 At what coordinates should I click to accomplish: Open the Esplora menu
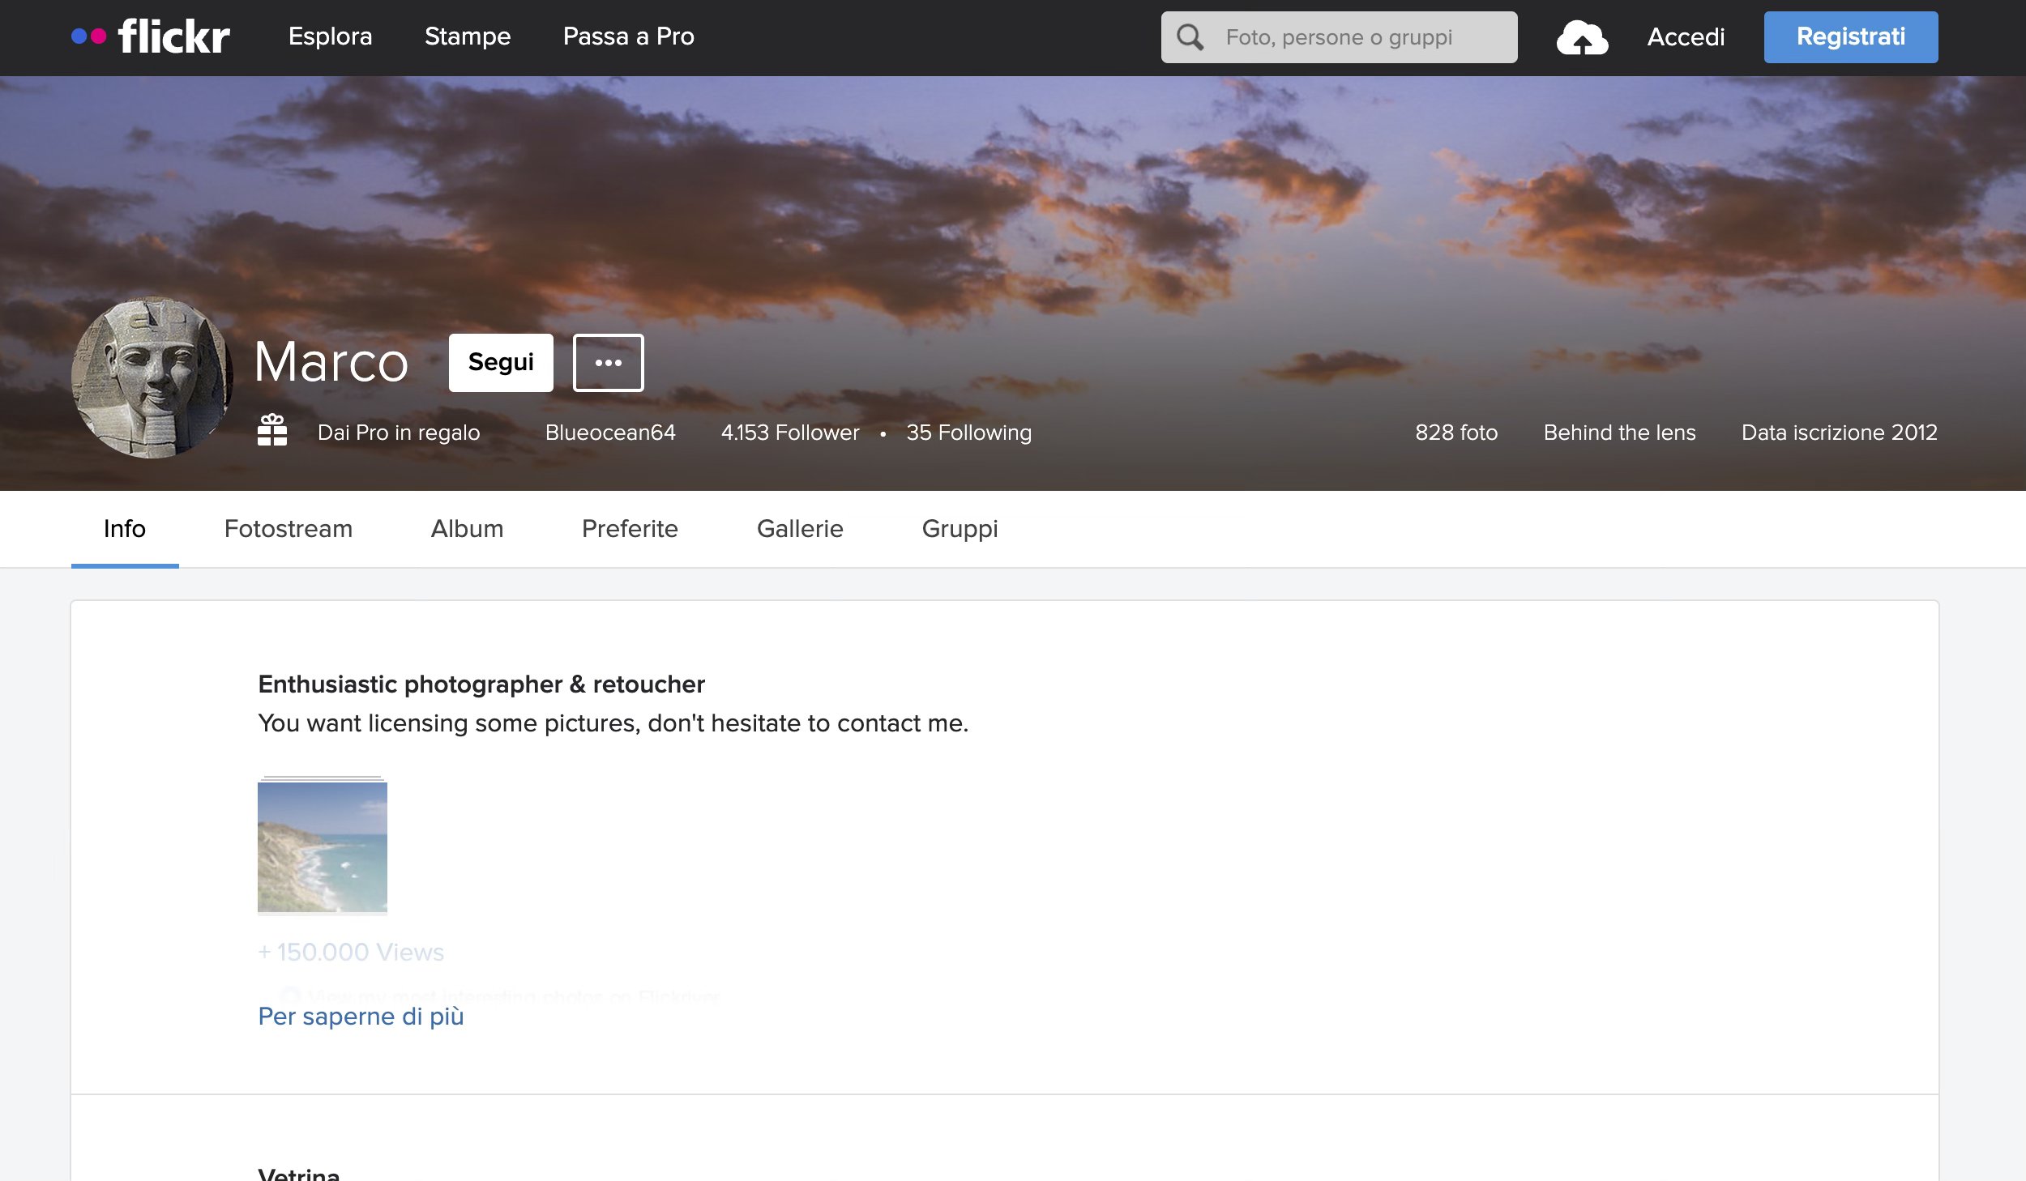(x=330, y=36)
